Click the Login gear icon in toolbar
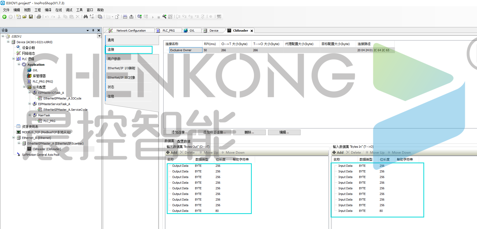This screenshot has width=477, height=229. (x=139, y=17)
